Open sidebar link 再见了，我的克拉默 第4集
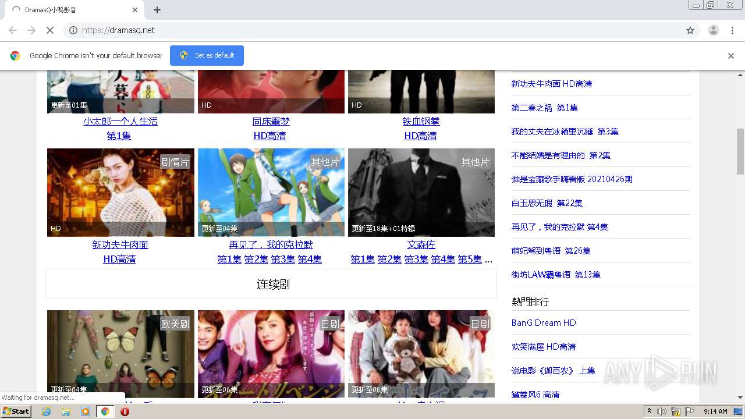 coord(560,227)
